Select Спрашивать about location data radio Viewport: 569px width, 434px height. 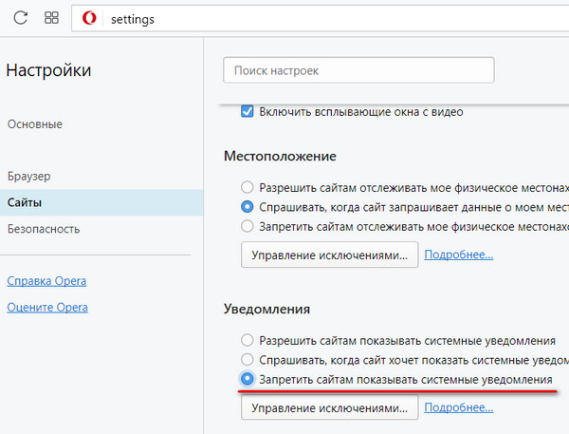pyautogui.click(x=248, y=206)
